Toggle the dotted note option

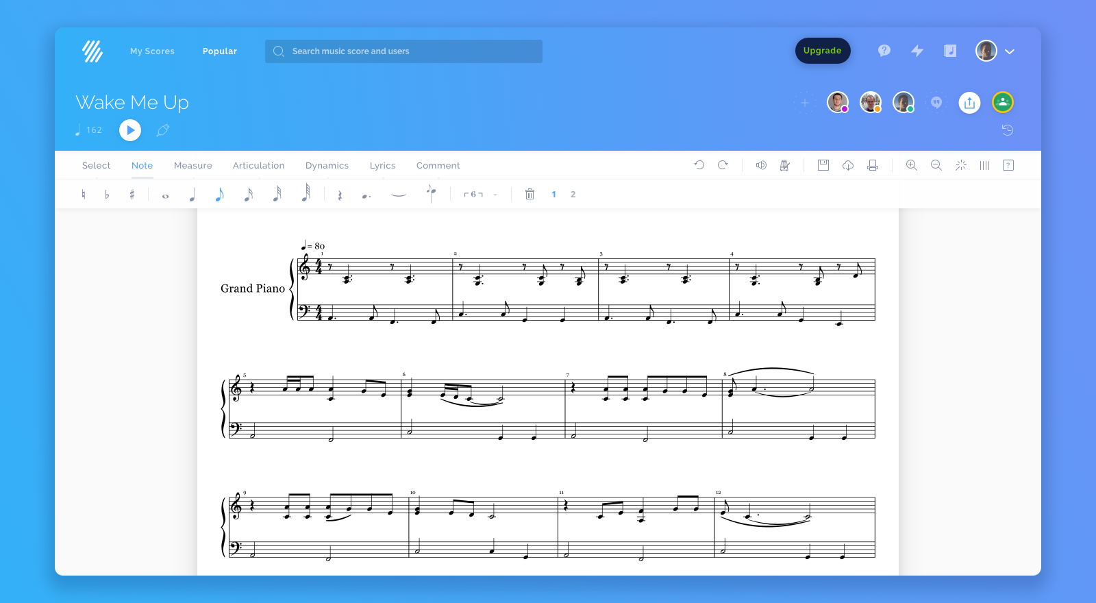pos(366,196)
